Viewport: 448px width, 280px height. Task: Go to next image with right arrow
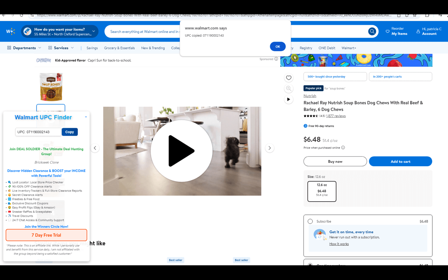click(269, 148)
